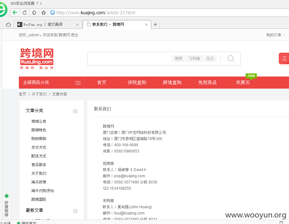
Task: Open the 跨境国际 article category
Action: (x=39, y=199)
